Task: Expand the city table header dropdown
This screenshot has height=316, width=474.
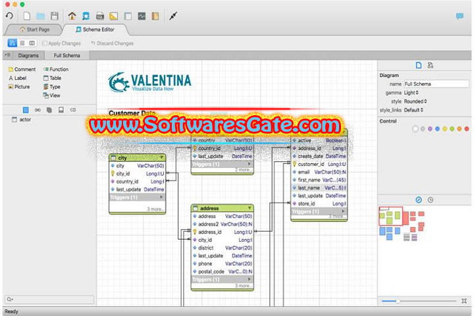Action: [x=162, y=157]
